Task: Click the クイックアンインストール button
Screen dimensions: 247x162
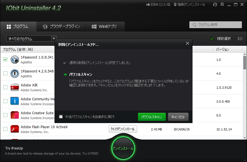Action: pyautogui.click(x=123, y=129)
